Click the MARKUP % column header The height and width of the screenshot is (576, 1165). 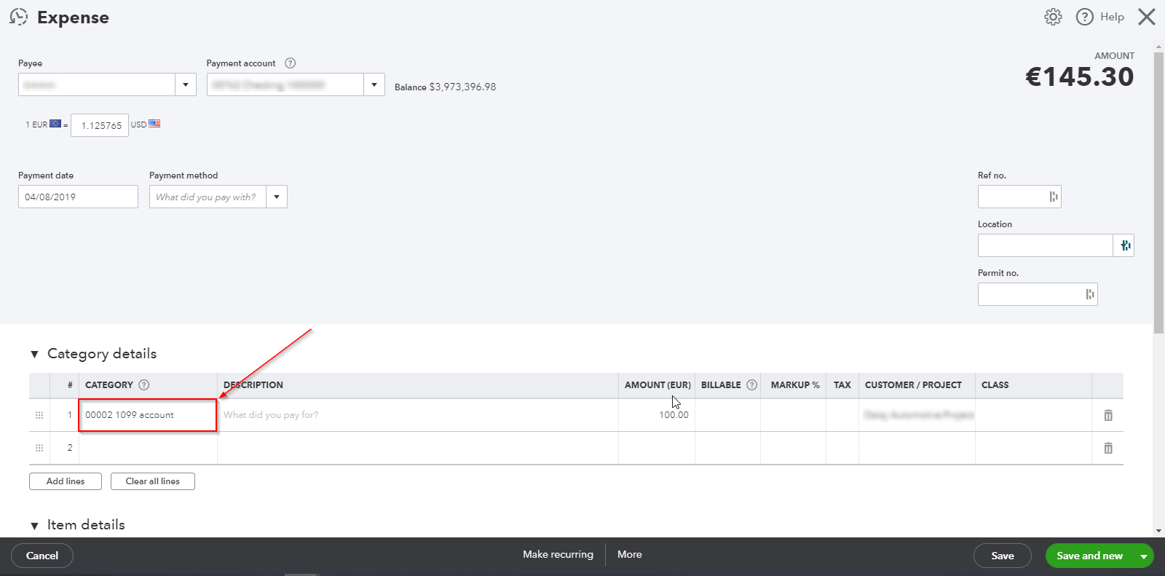click(x=795, y=384)
